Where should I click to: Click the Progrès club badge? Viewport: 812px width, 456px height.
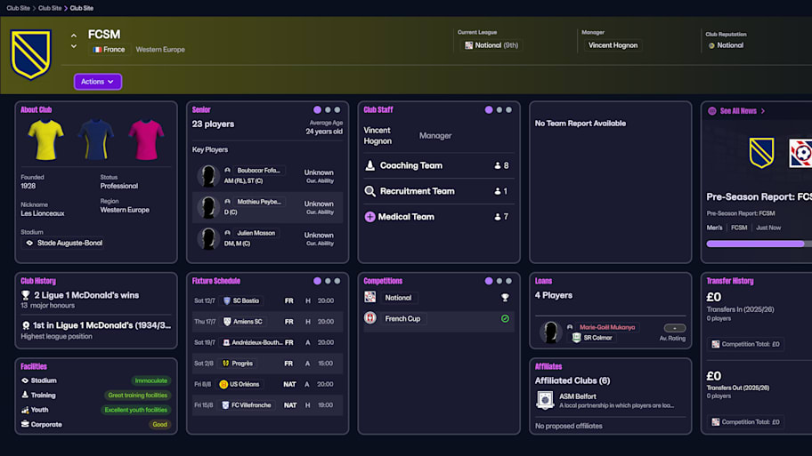pos(226,364)
